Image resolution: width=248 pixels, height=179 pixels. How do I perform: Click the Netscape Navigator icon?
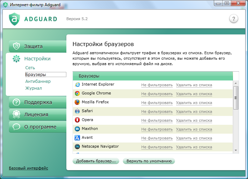[x=77, y=147]
